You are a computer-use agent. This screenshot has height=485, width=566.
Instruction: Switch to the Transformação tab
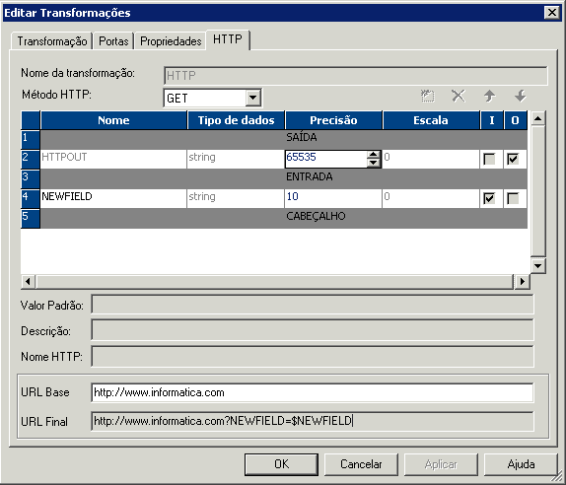(52, 41)
